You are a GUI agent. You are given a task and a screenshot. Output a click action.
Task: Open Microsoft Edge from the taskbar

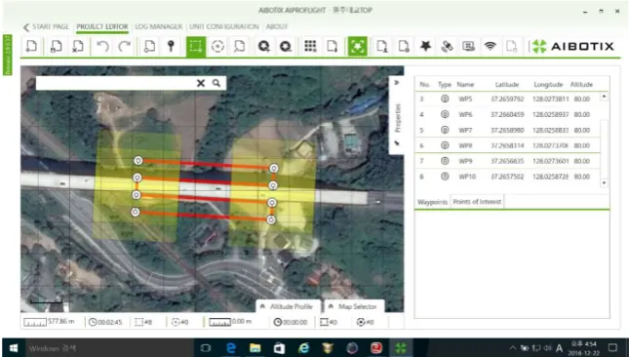[x=231, y=348]
